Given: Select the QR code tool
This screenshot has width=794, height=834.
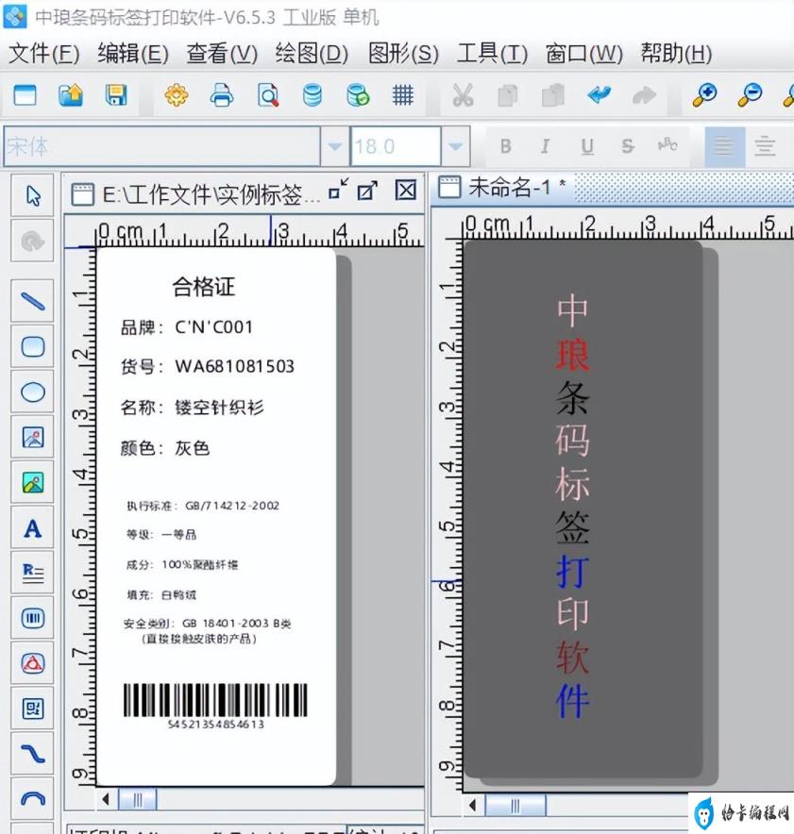Looking at the screenshot, I should (33, 709).
